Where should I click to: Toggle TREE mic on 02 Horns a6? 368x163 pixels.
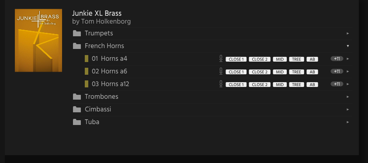click(x=296, y=72)
